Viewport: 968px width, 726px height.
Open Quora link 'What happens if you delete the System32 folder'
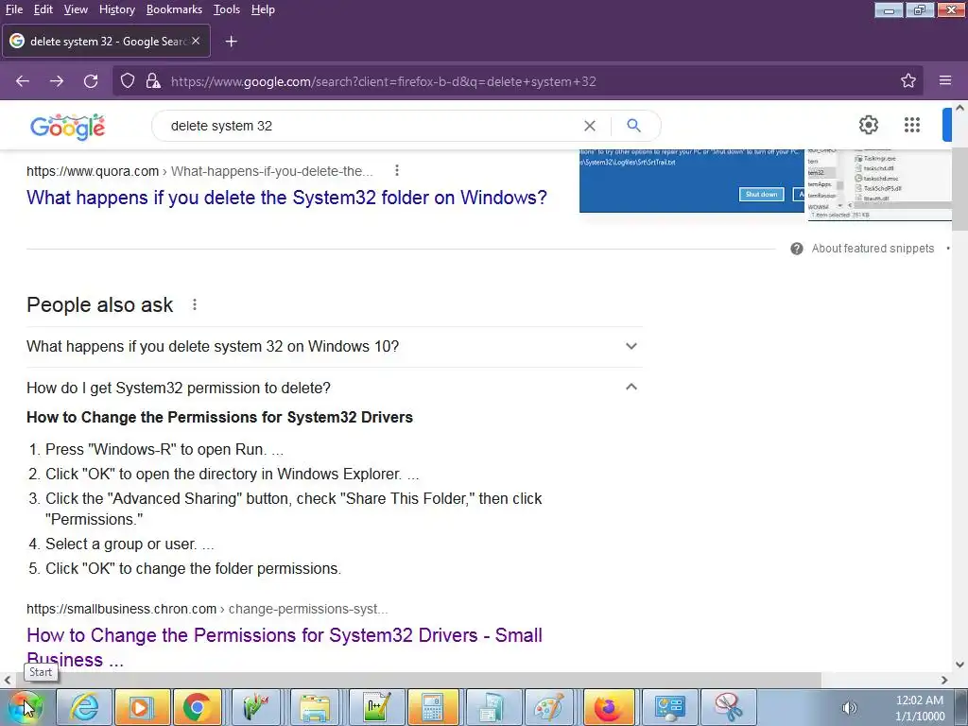(287, 198)
